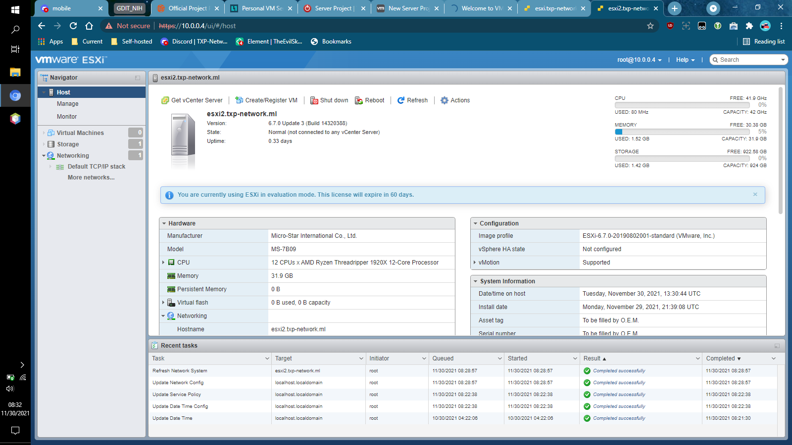Click the MEMORY usage bar

[x=682, y=132]
